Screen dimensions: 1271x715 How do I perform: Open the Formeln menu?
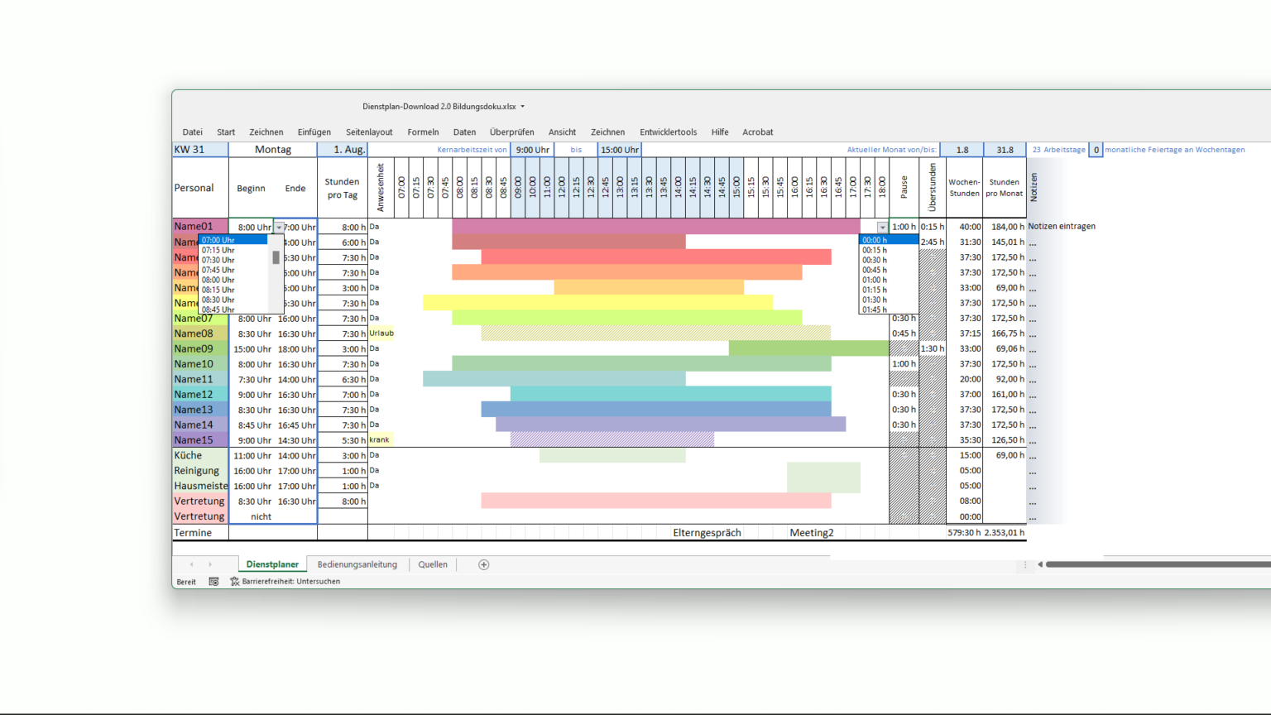tap(423, 132)
